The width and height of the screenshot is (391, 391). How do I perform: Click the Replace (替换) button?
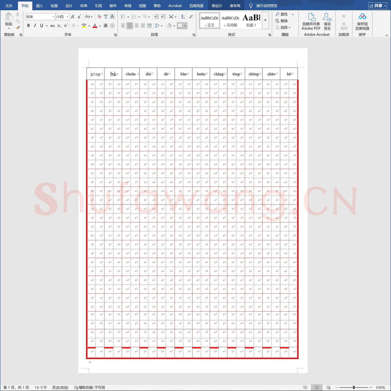point(282,21)
